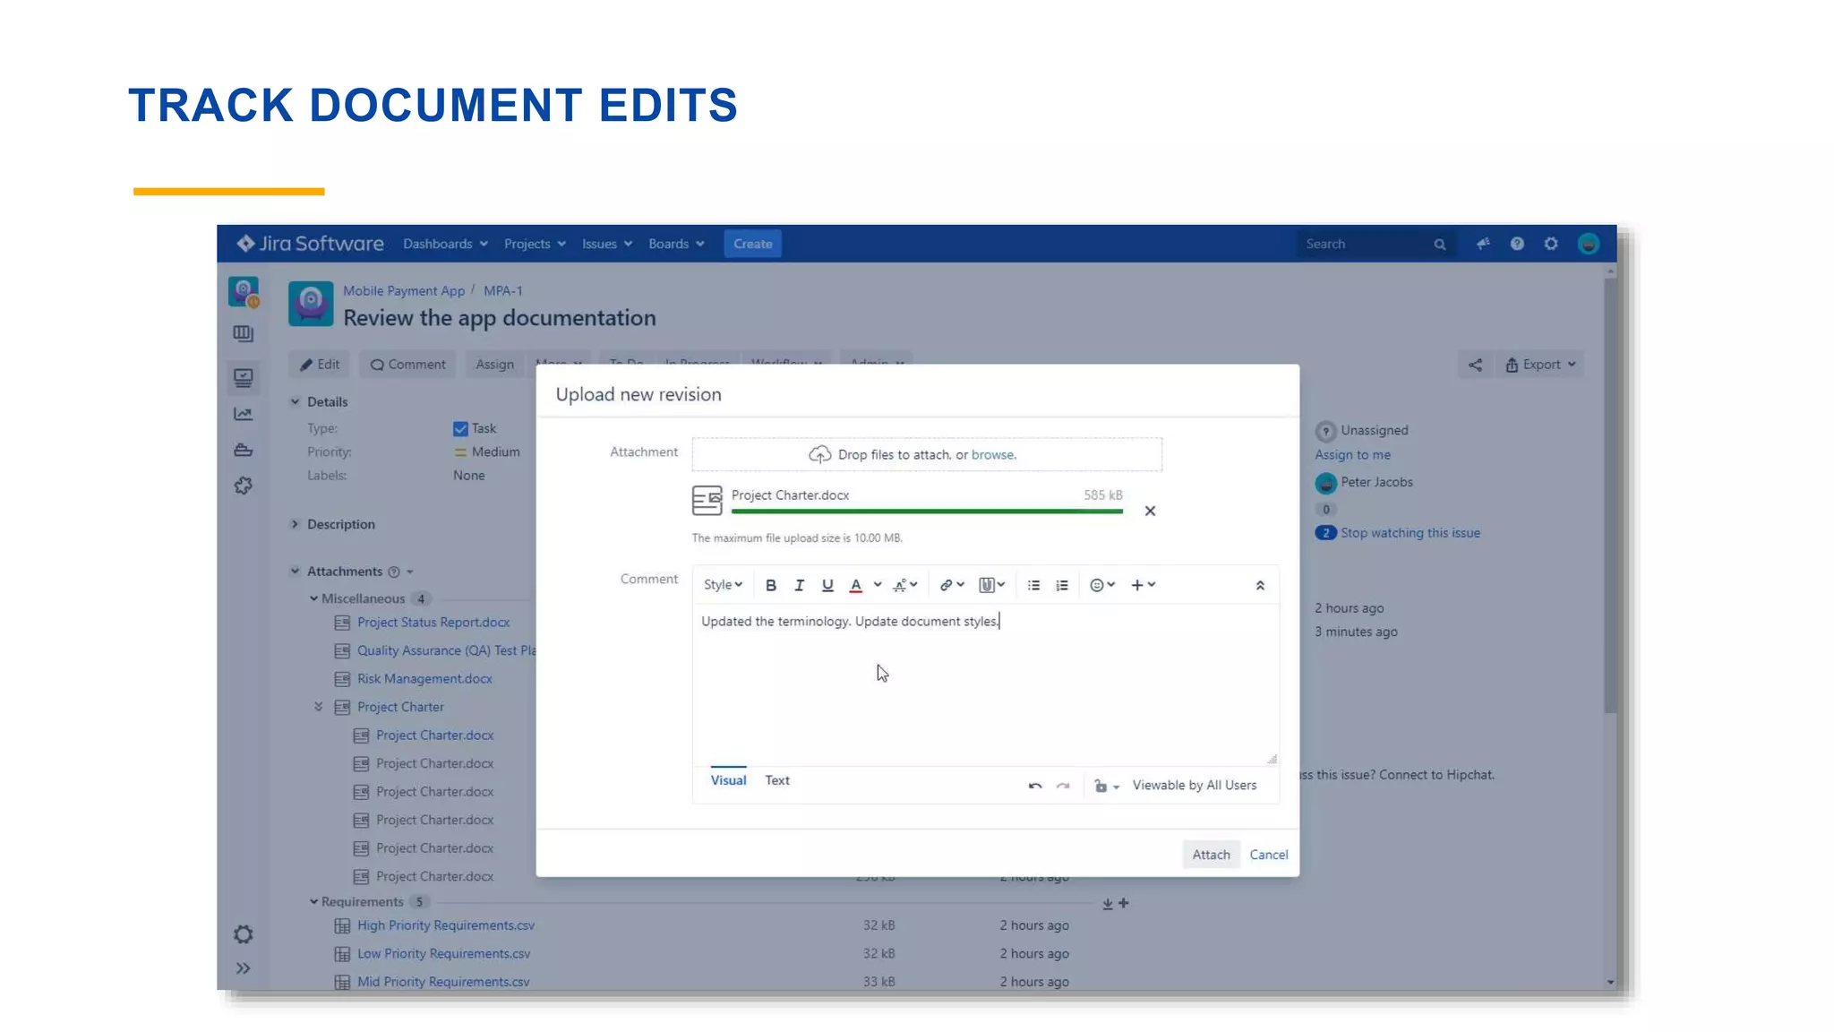
Task: Insert a numbered list in comment
Action: point(1062,585)
